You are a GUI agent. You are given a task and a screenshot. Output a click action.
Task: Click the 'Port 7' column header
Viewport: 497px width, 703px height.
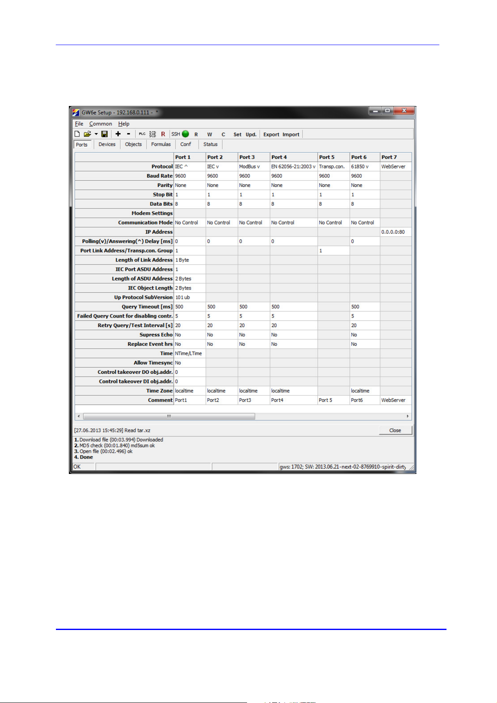(396, 157)
